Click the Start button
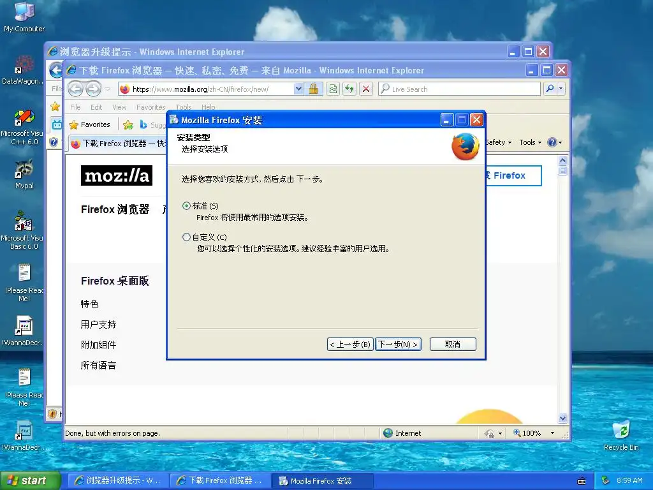 tap(30, 481)
